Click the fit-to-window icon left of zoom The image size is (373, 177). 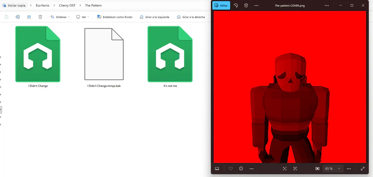tap(317, 168)
